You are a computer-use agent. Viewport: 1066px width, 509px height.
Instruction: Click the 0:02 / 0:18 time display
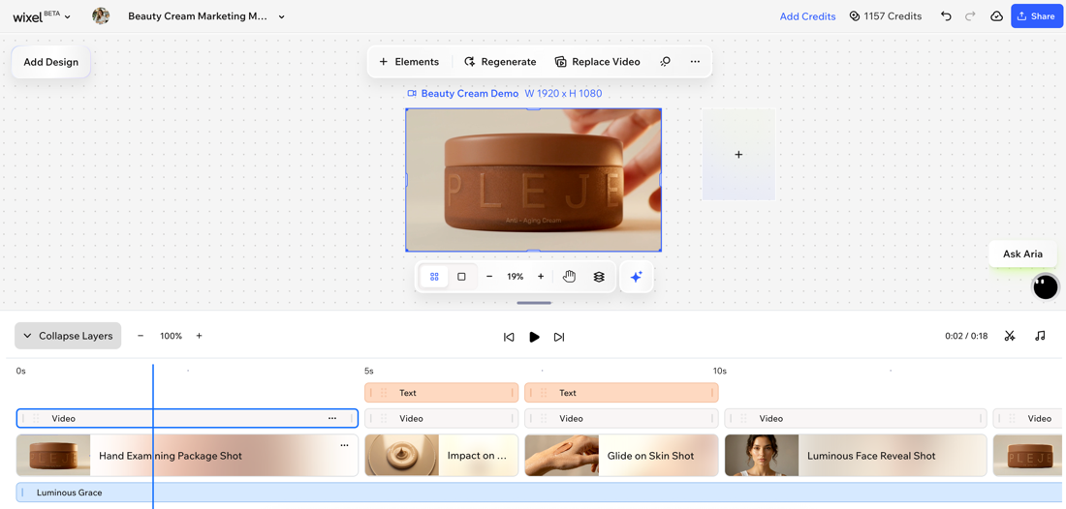966,336
